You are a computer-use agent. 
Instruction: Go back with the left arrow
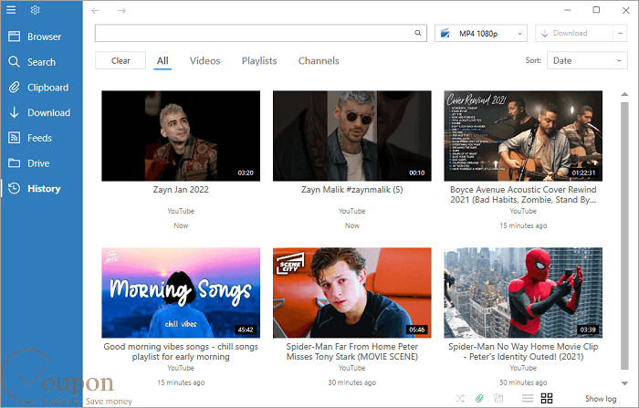tap(96, 11)
